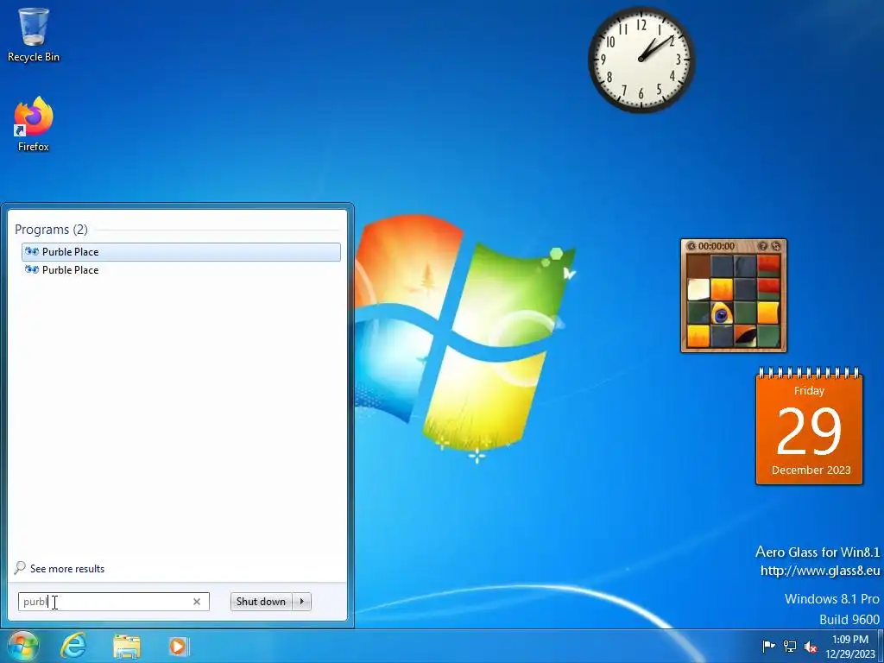Open Action Center flag tray icon
884x663 pixels.
[768, 646]
